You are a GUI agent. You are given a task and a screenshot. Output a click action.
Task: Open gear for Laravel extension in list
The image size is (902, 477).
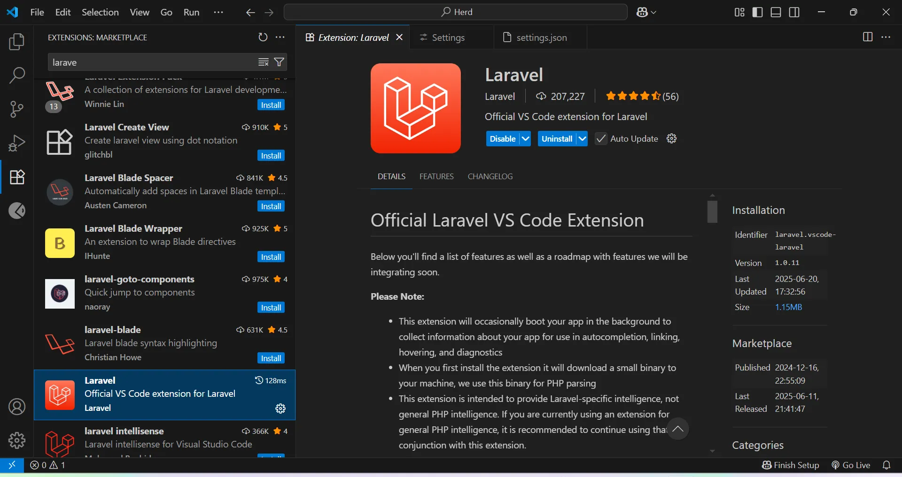coord(280,409)
